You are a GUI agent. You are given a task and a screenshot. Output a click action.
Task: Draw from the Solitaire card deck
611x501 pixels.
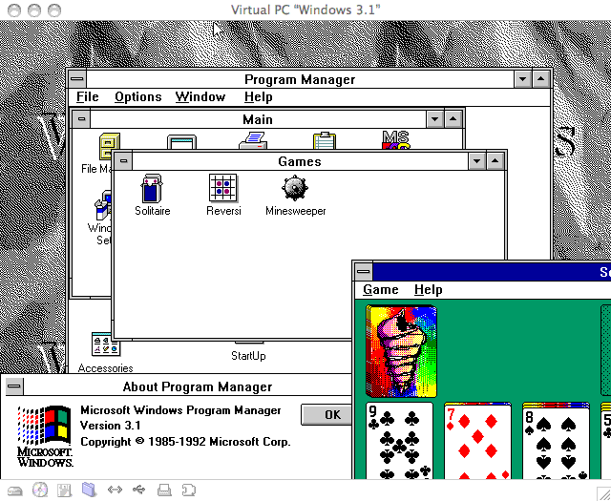click(x=402, y=350)
